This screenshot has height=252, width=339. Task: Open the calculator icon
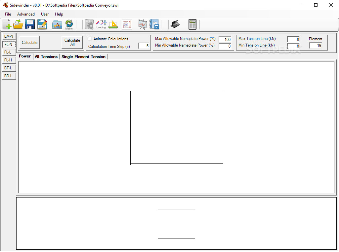[x=192, y=24]
